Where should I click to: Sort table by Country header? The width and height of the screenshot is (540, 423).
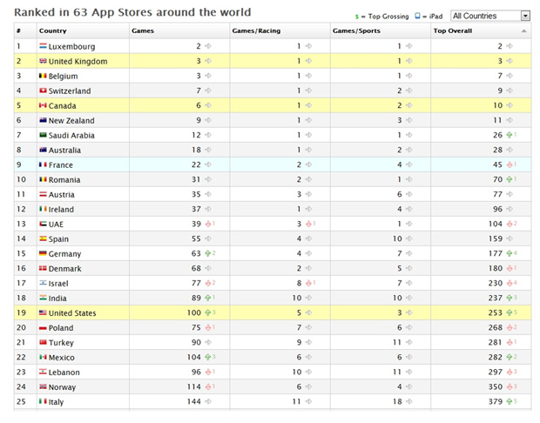(x=52, y=30)
